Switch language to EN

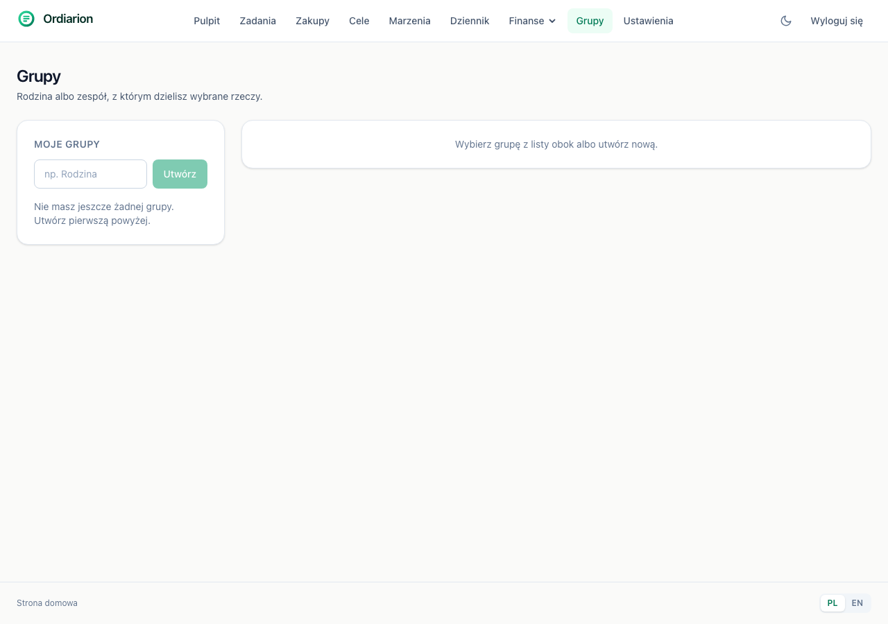(857, 603)
